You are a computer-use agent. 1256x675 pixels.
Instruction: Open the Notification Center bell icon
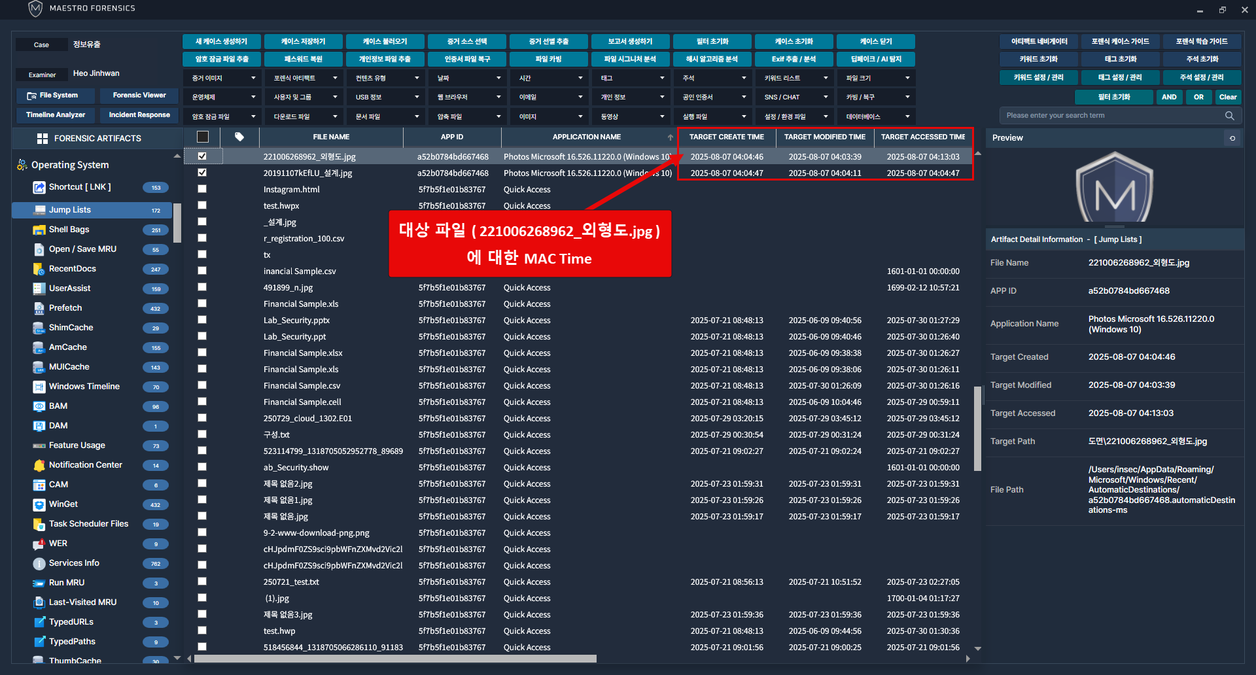[x=39, y=465]
